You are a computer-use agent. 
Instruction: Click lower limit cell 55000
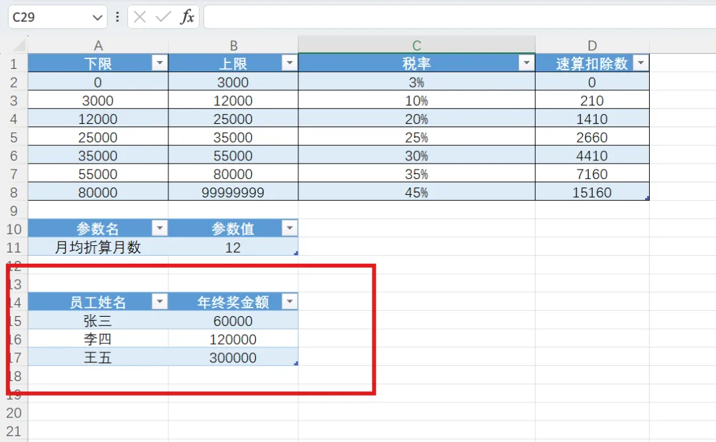98,174
